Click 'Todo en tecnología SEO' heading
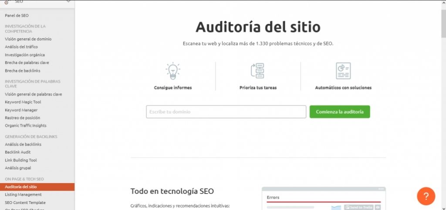The image size is (446, 210). pos(172,191)
